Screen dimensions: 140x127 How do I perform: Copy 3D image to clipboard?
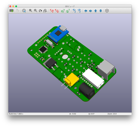pyautogui.click(x=18, y=11)
